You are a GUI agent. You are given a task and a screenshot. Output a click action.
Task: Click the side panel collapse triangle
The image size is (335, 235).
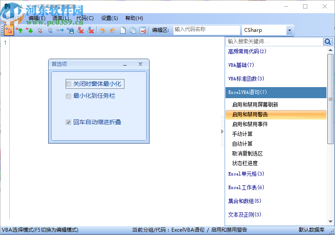222,131
